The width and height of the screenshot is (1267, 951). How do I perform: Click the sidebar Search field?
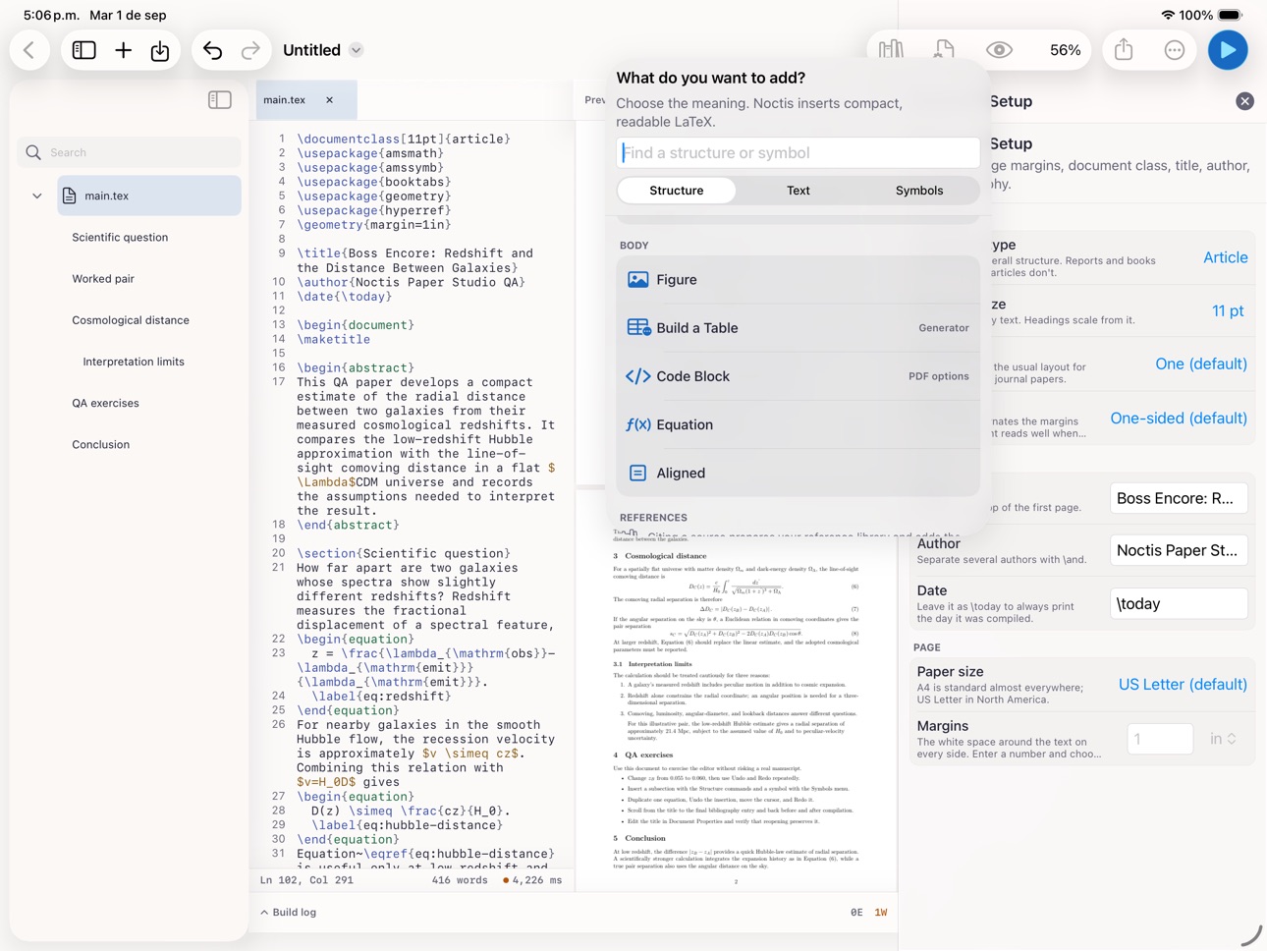(x=129, y=152)
